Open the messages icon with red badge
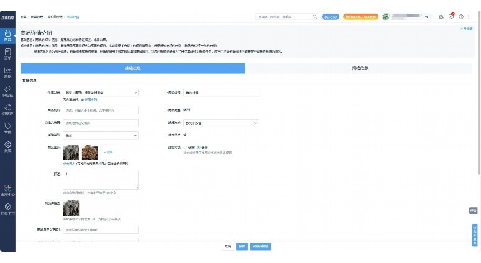This screenshot has height=263, width=481. pos(451,16)
